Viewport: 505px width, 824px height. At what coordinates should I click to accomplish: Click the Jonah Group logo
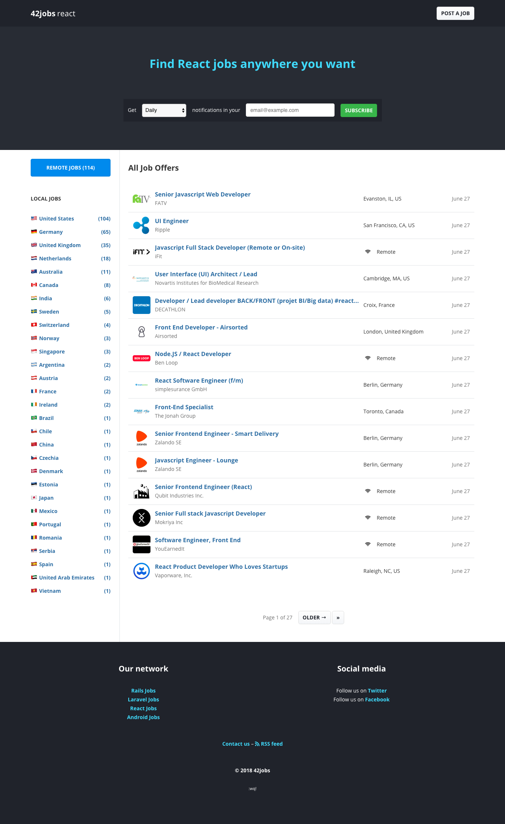tap(142, 411)
